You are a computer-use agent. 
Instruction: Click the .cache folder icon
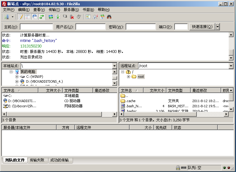coord(123,101)
